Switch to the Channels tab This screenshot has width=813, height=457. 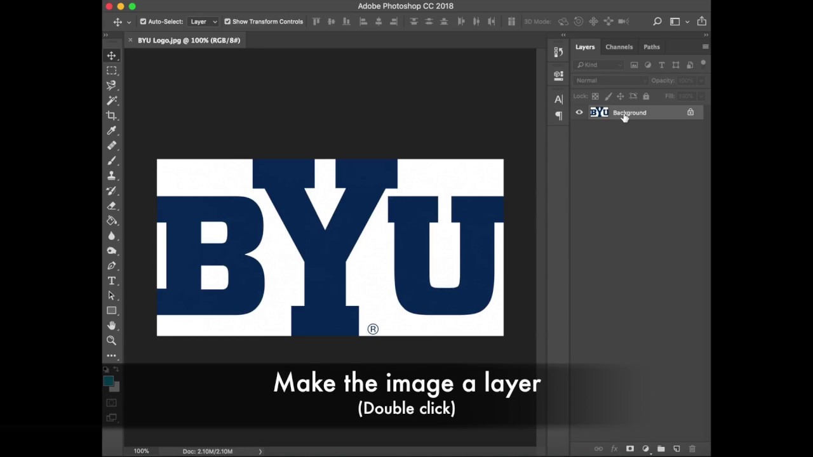[x=619, y=47]
